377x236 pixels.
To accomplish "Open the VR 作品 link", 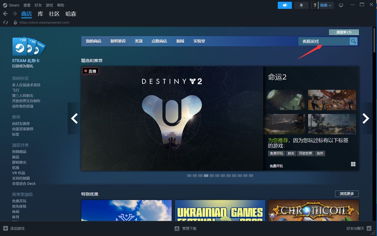I will pyautogui.click(x=19, y=173).
